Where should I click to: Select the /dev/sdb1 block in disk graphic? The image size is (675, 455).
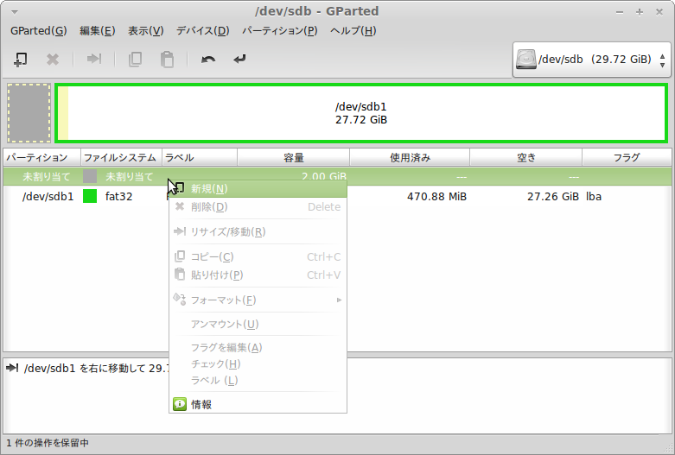click(361, 114)
